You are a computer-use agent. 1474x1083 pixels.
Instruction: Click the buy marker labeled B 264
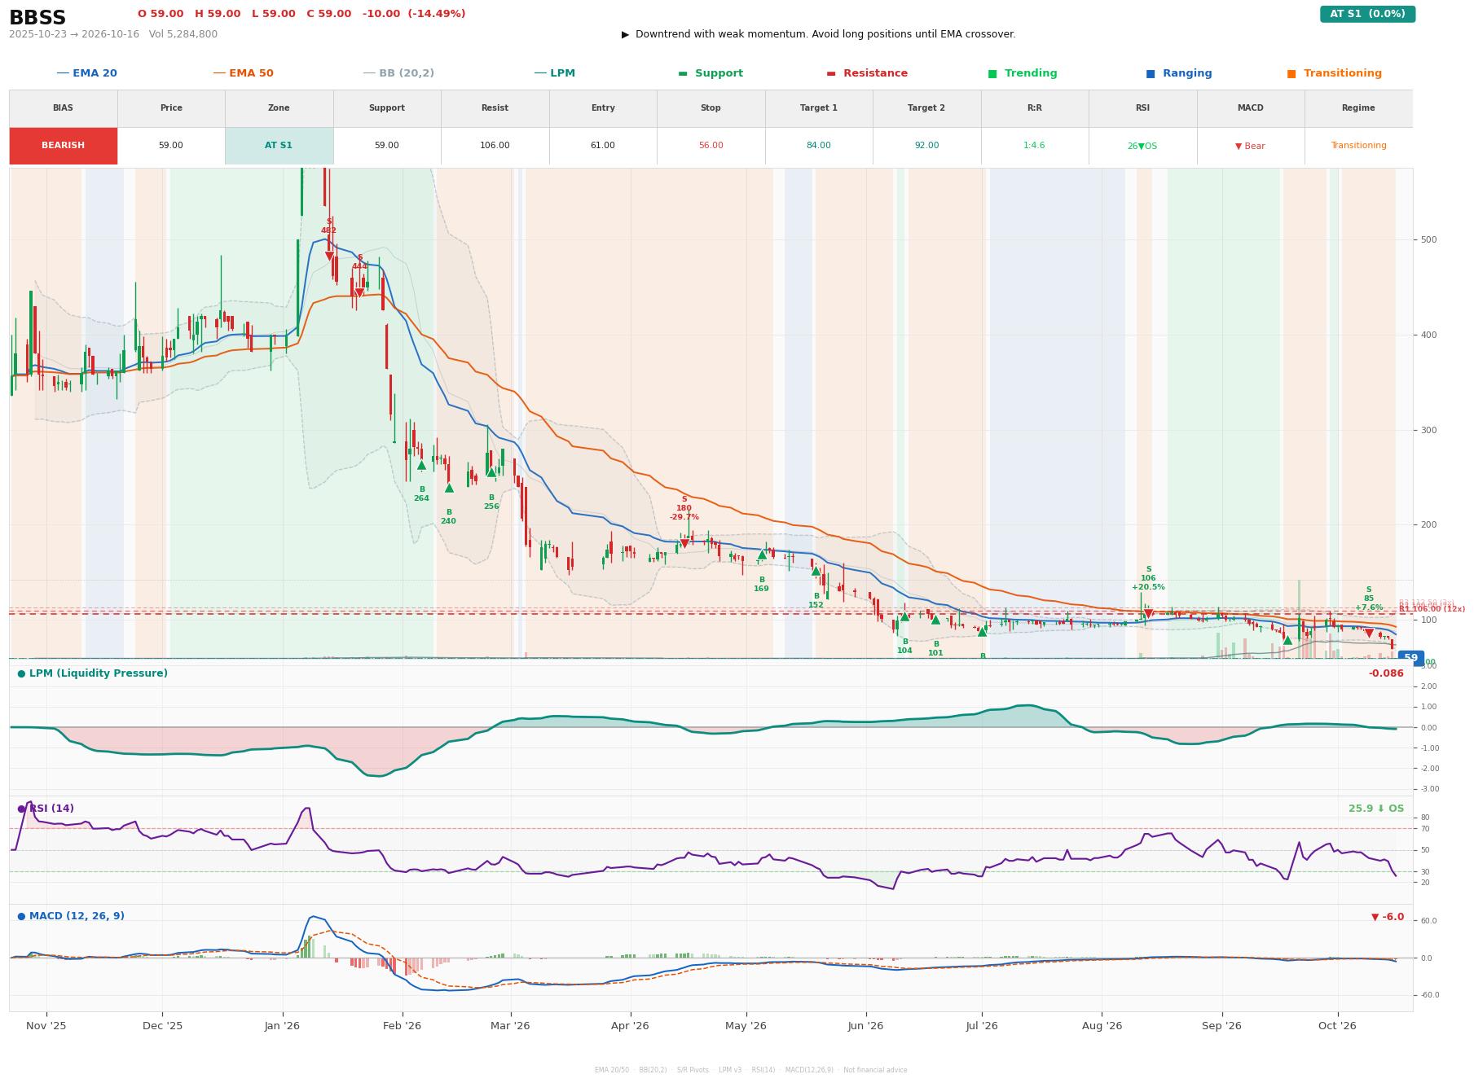click(x=421, y=465)
